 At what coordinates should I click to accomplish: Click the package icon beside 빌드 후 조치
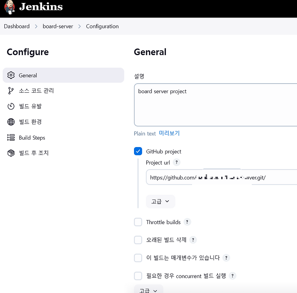(12, 153)
